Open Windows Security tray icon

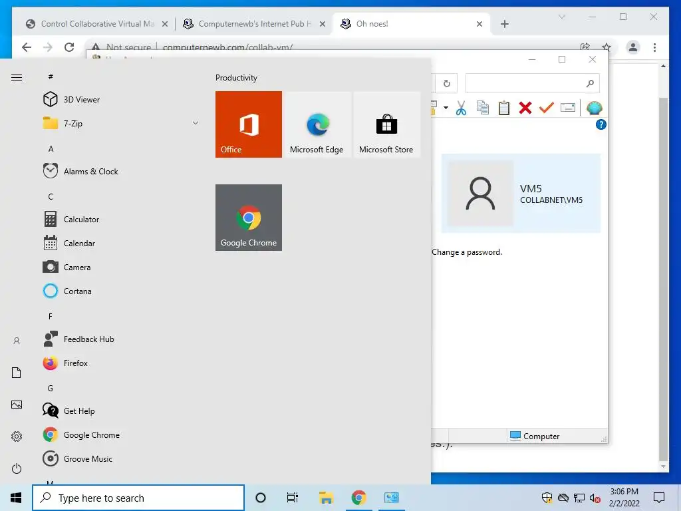tap(547, 498)
